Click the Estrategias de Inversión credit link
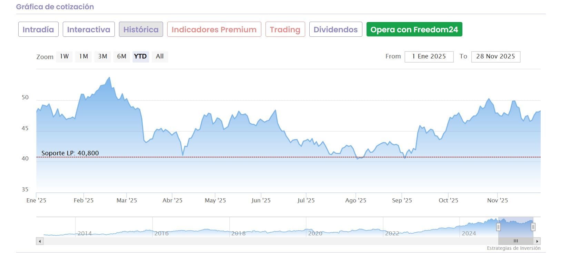The width and height of the screenshot is (561, 256). [513, 248]
